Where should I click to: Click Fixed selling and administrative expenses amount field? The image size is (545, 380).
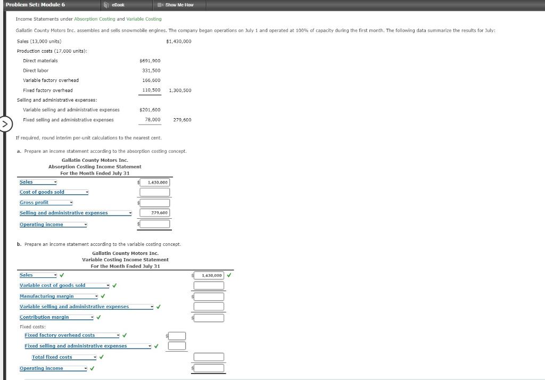click(177, 345)
